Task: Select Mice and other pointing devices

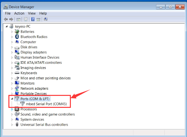Action: click(45, 78)
